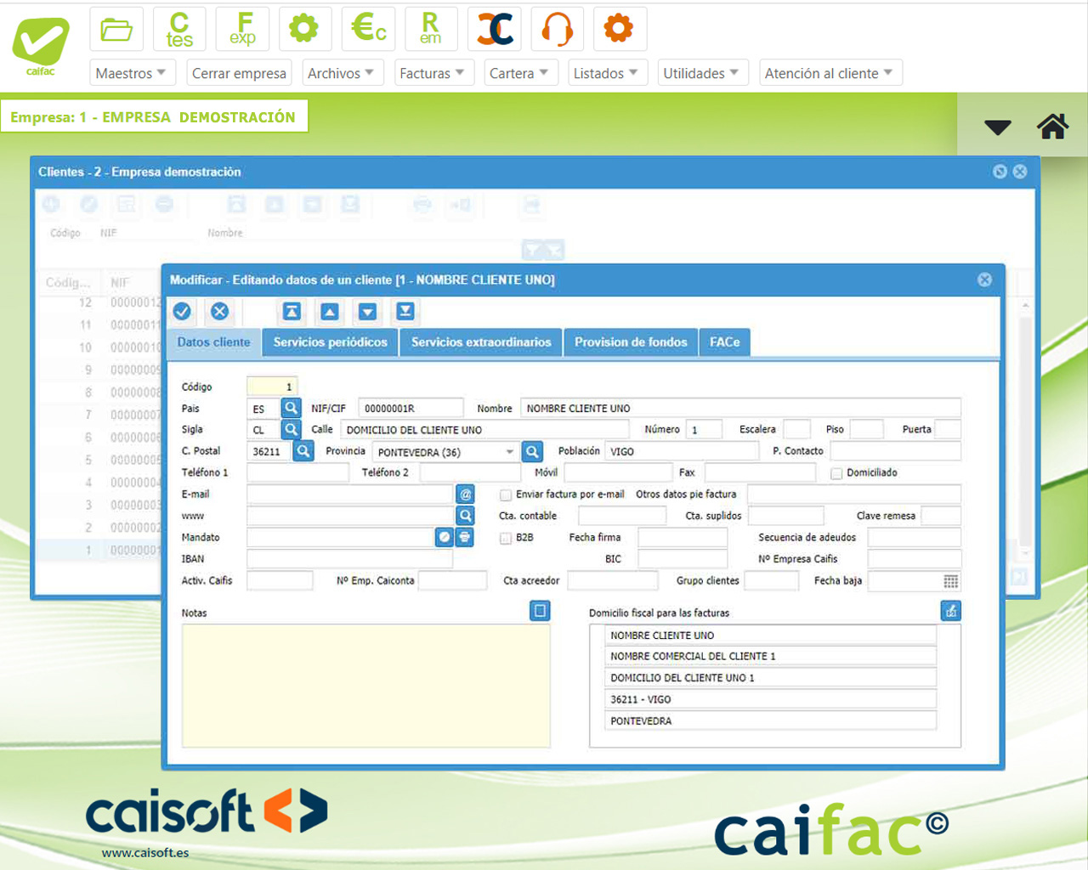The height and width of the screenshot is (870, 1088).
Task: Click the Cerrar empresa button
Action: [x=239, y=73]
